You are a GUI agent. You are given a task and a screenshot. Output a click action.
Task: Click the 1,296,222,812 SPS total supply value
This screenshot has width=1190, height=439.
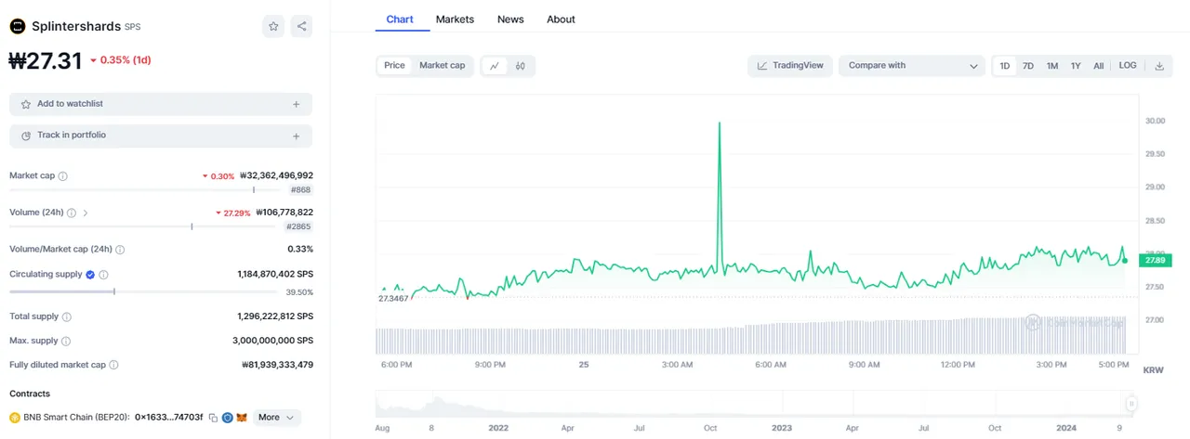coord(275,316)
